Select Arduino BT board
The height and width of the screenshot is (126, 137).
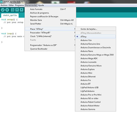pyautogui.click(x=95, y=84)
